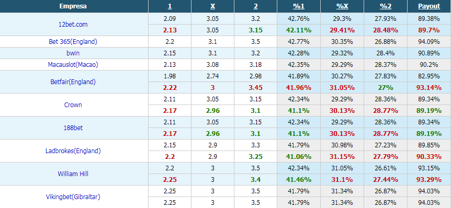Click the bwin bookmaker link
The image size is (451, 208).
73,53
